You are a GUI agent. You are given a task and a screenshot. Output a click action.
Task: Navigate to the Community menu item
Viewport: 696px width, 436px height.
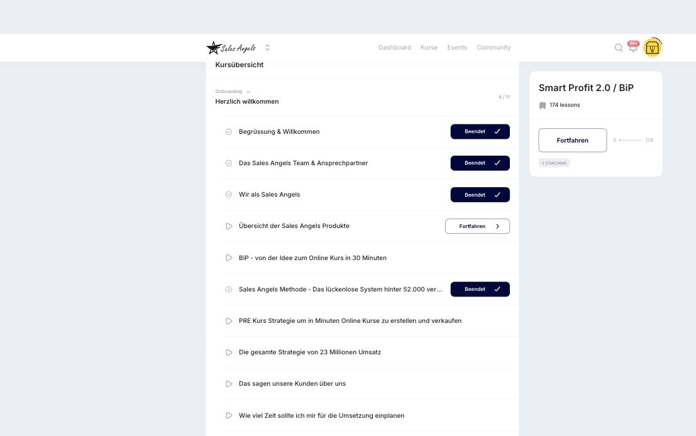click(494, 48)
